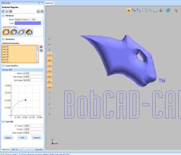Viewport: 181px width, 155px height.
Task: Switch to the CAD Tree tab
Action: 15,149
